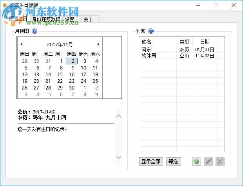Open the 设置 tab
Image resolution: width=243 pixels, height=186 pixels.
click(x=69, y=19)
